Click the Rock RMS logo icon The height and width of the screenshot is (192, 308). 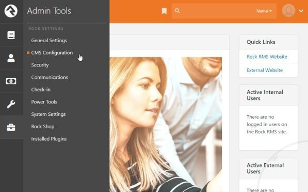(x=11, y=11)
